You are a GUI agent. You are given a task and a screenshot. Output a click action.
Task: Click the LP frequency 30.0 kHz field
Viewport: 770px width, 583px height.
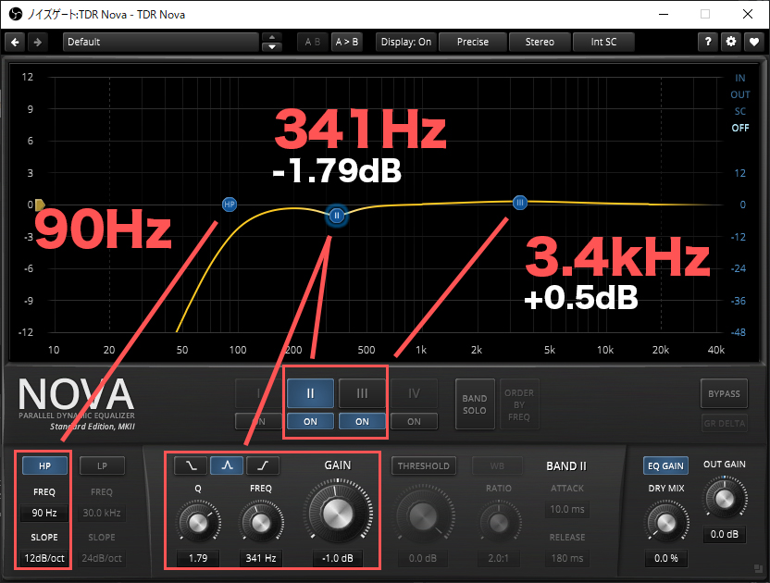102,513
